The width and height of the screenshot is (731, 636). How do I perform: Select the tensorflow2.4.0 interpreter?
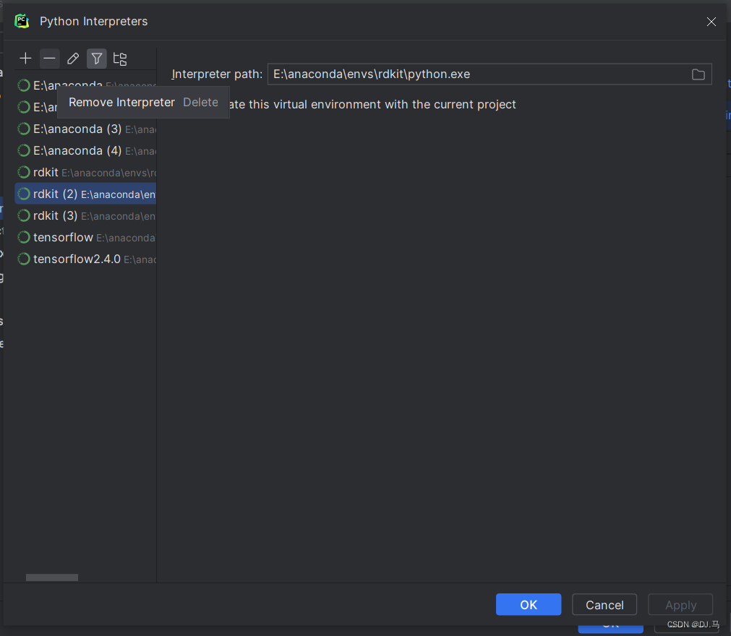click(86, 259)
